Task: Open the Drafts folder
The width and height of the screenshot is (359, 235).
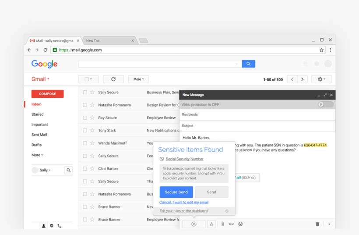Action: pos(36,145)
